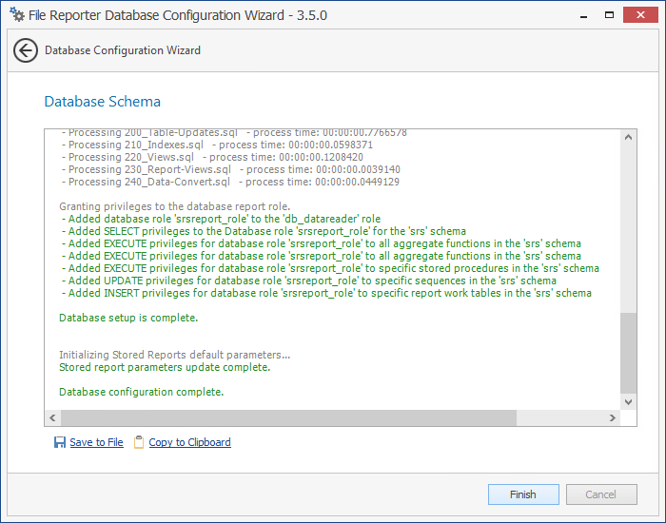The height and width of the screenshot is (523, 666).
Task: Open the Save to File link
Action: click(96, 442)
